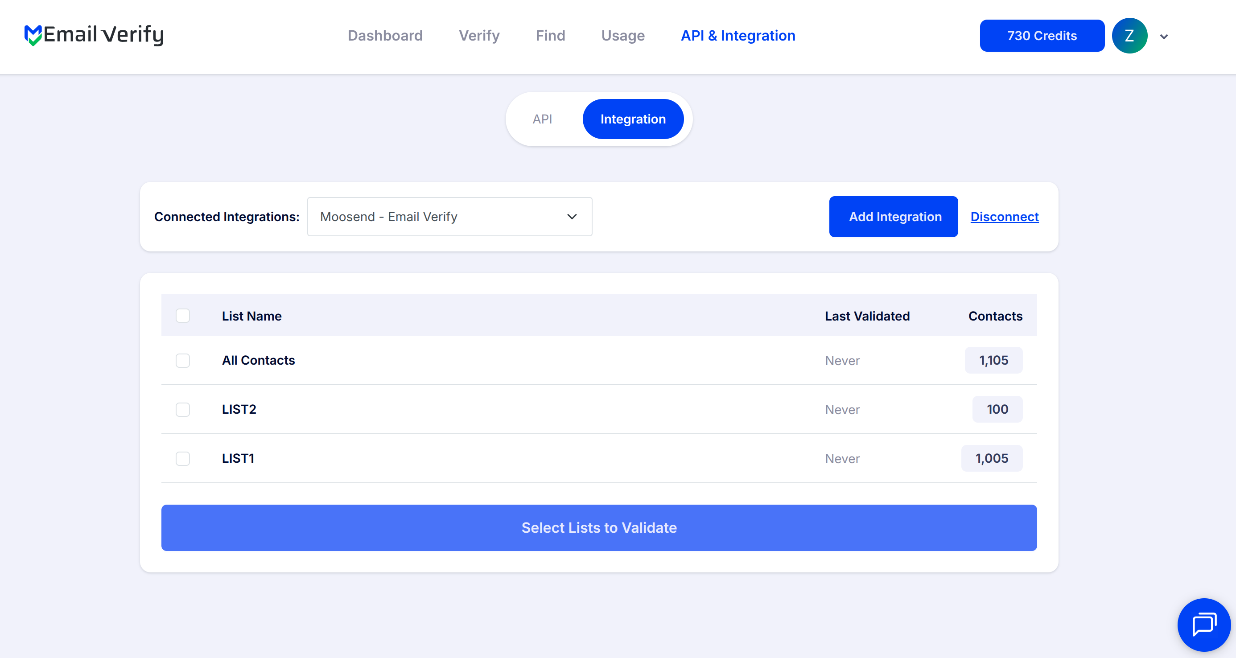Open the Connected Integrations dropdown
The width and height of the screenshot is (1236, 658).
pos(449,217)
